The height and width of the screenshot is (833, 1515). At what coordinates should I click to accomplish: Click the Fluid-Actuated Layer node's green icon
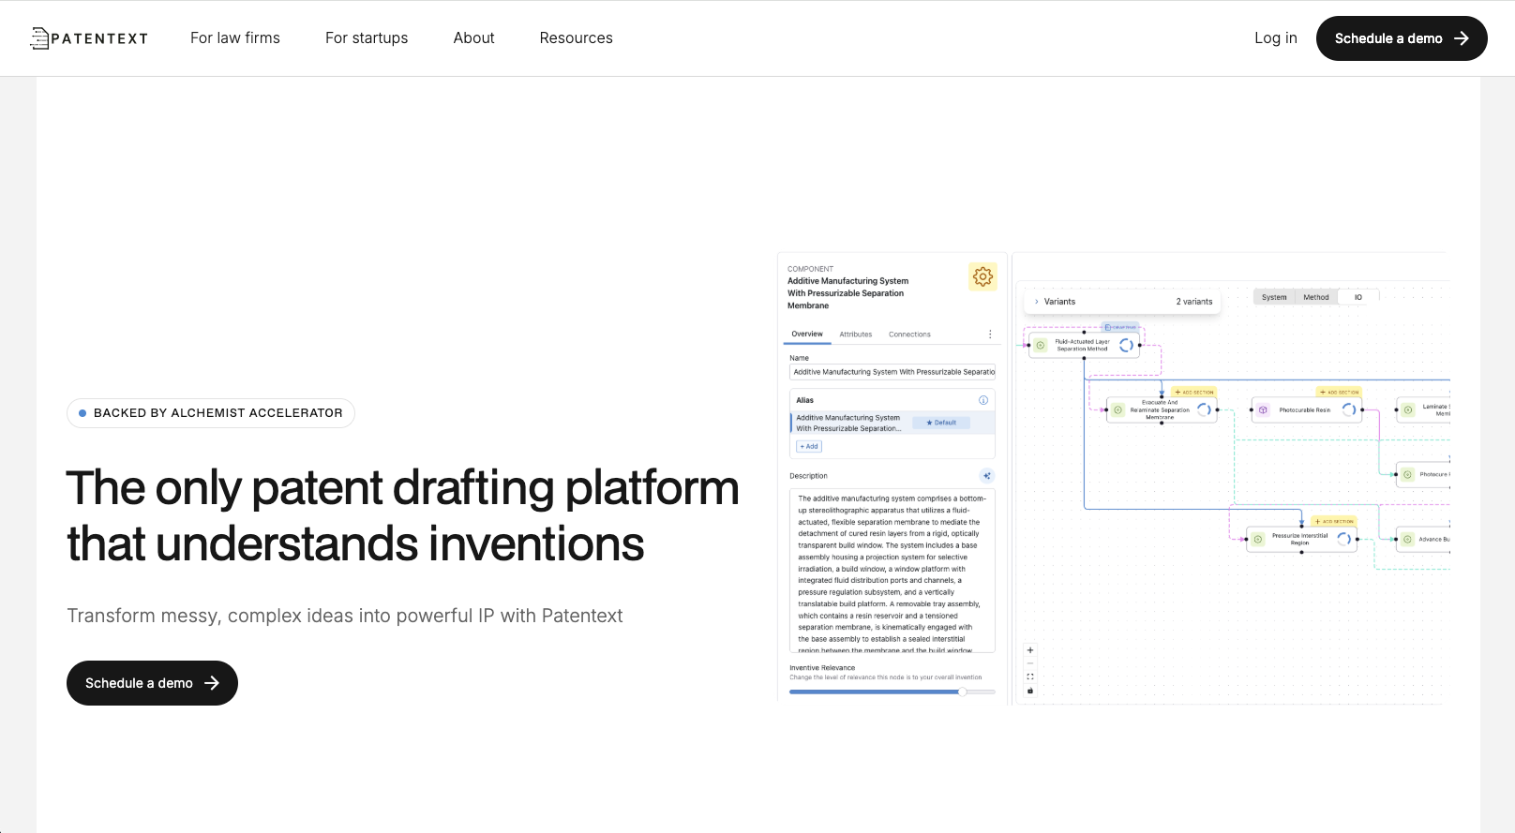point(1041,345)
